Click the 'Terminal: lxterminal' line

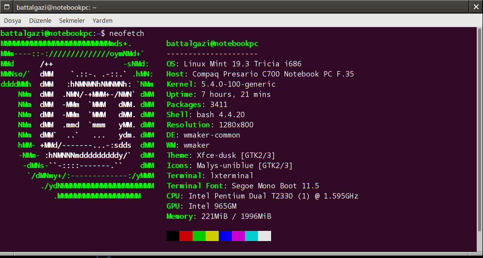210,176
